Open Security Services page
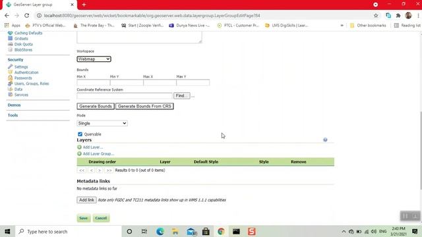Image resolution: width=422 pixels, height=237 pixels. click(21, 95)
